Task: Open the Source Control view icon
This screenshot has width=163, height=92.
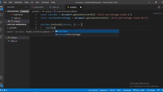Action: point(1,22)
